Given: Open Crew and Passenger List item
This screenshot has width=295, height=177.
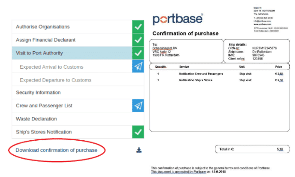Looking at the screenshot, I should (x=72, y=105).
